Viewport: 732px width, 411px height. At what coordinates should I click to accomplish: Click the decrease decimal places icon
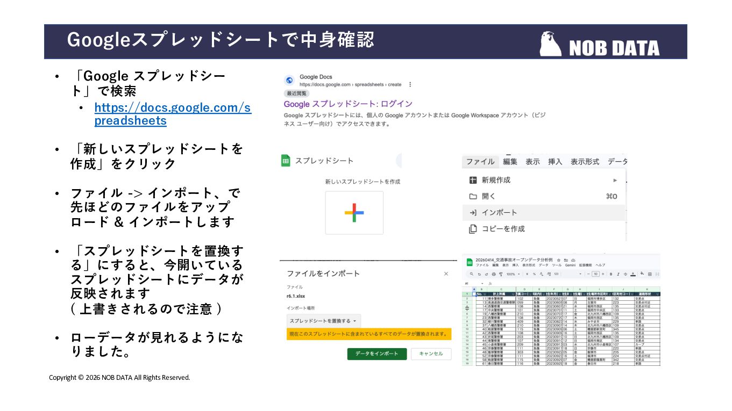(542, 274)
